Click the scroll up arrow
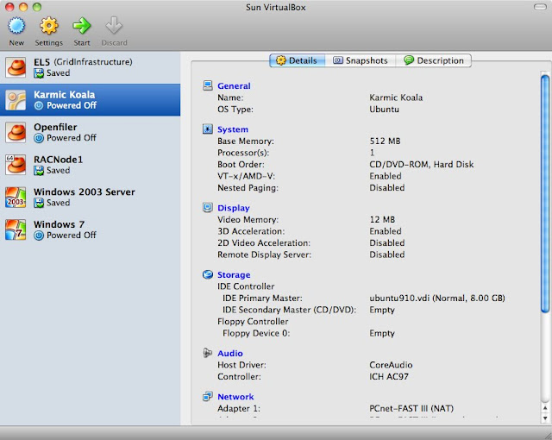The height and width of the screenshot is (440, 552). pyautogui.click(x=545, y=408)
